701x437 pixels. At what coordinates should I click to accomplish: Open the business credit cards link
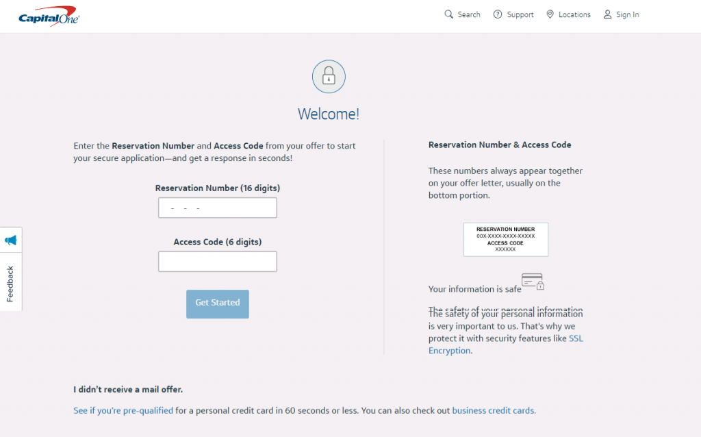coord(493,410)
